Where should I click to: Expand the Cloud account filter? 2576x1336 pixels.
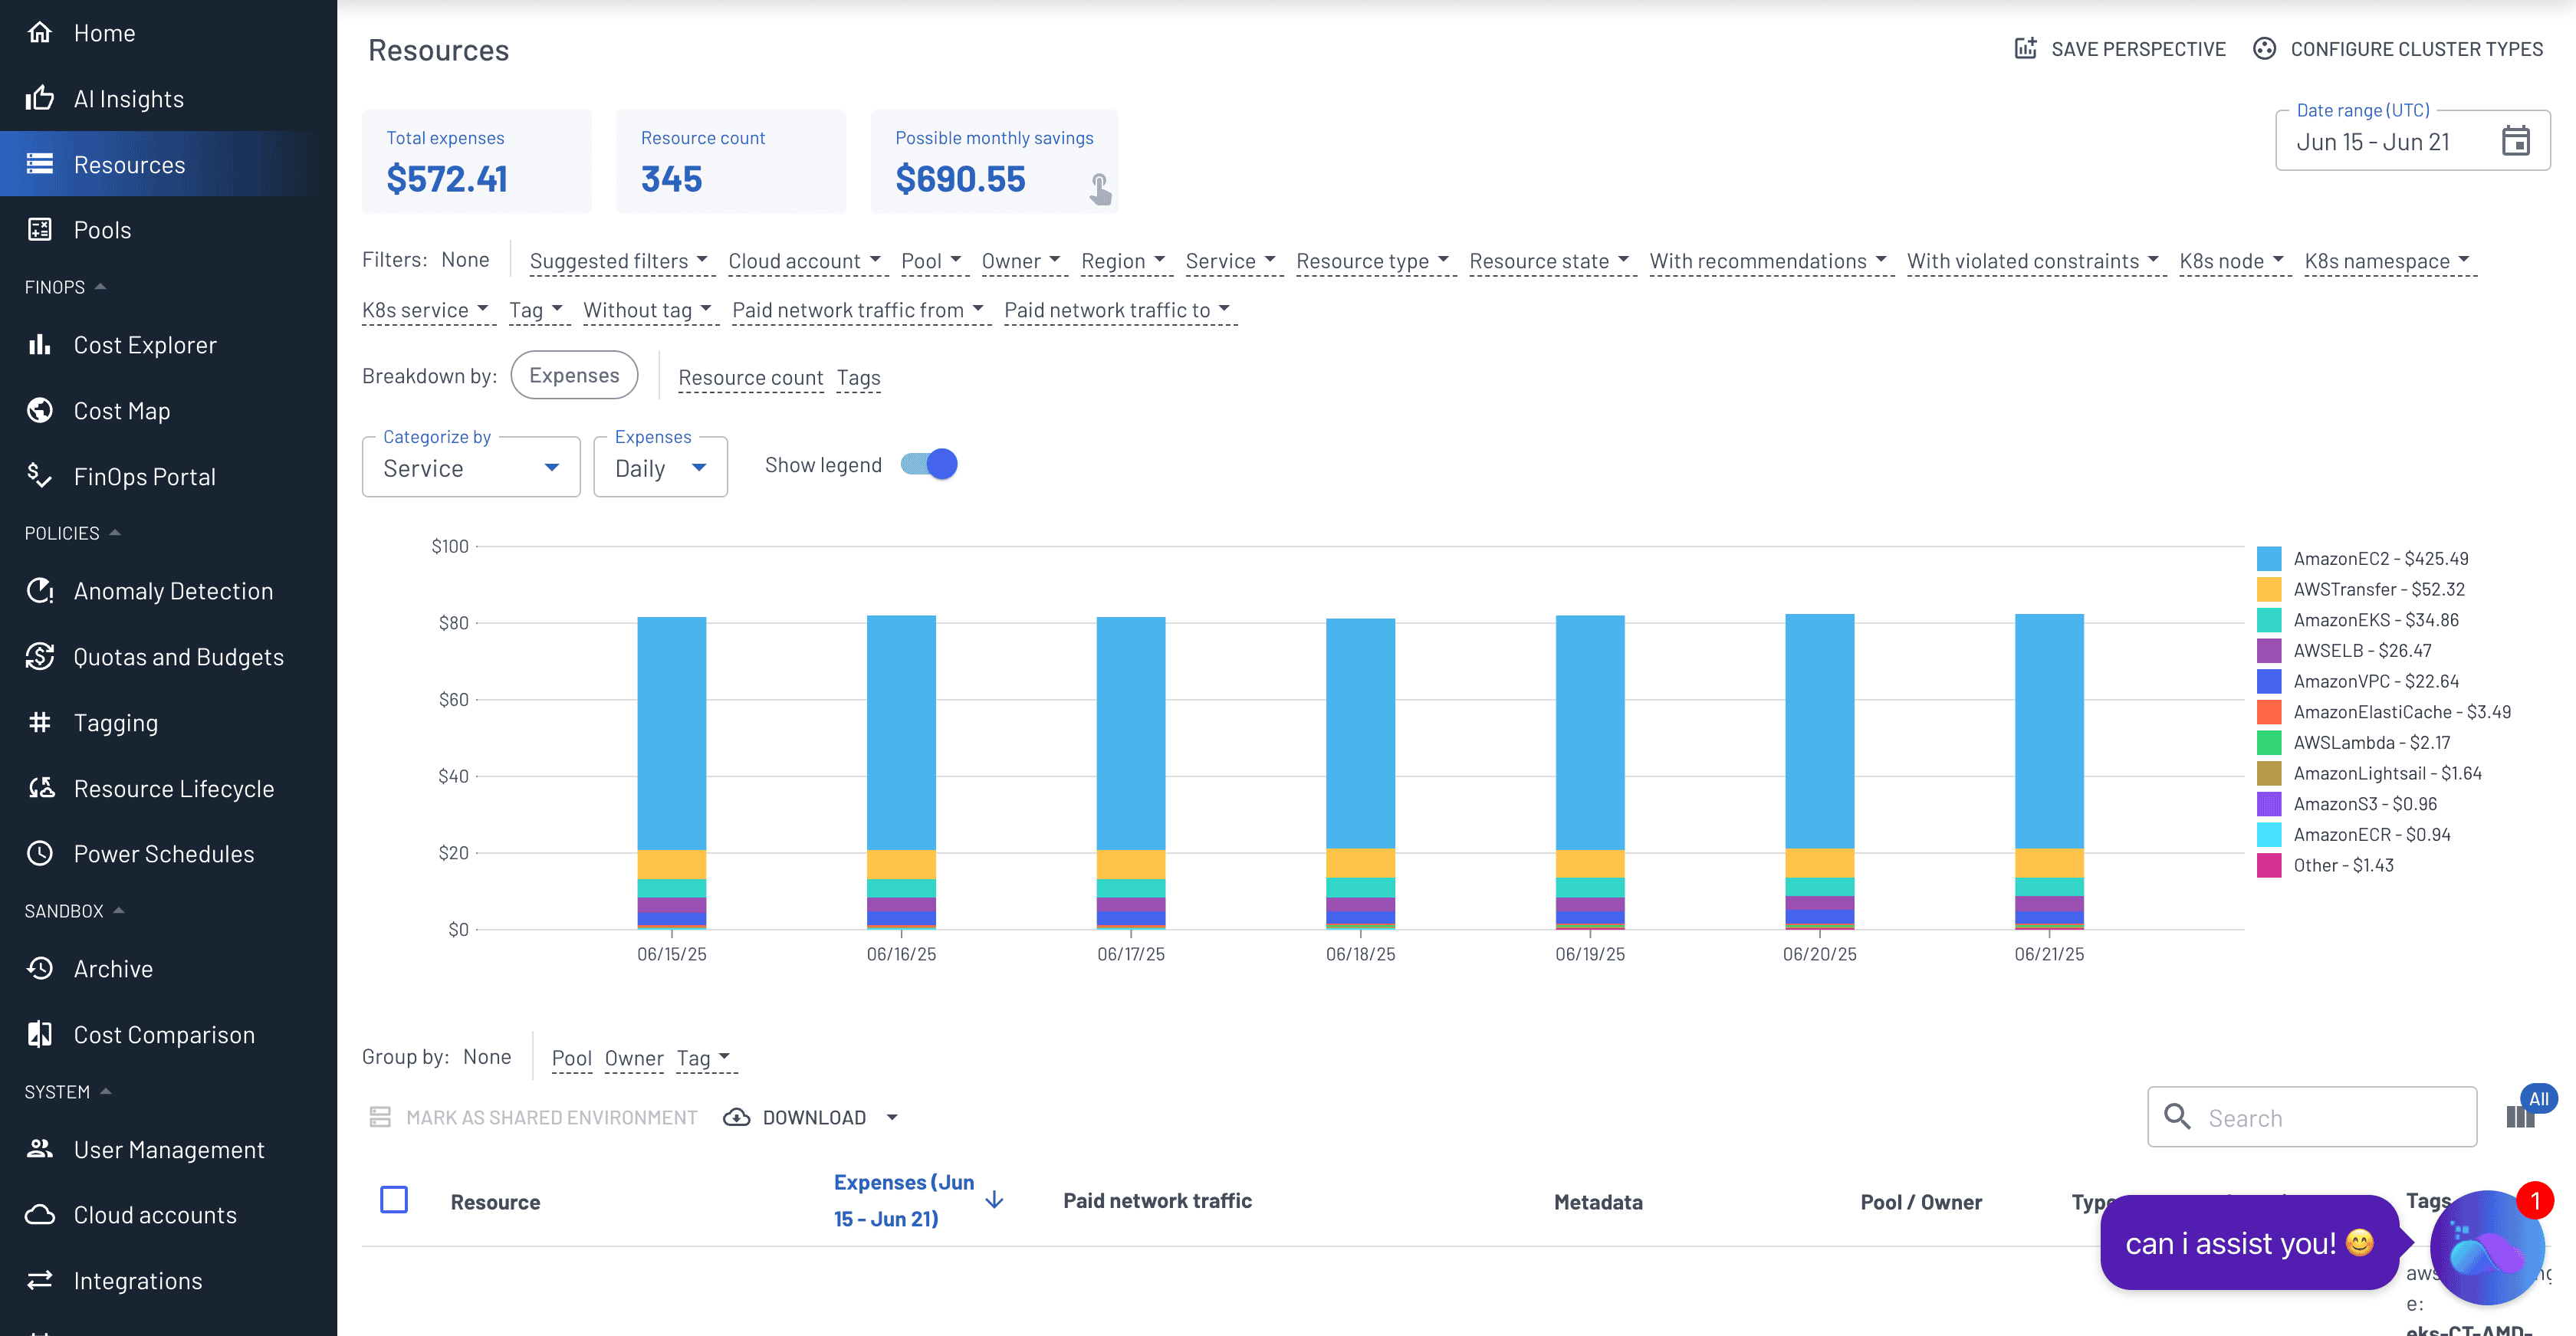click(804, 261)
